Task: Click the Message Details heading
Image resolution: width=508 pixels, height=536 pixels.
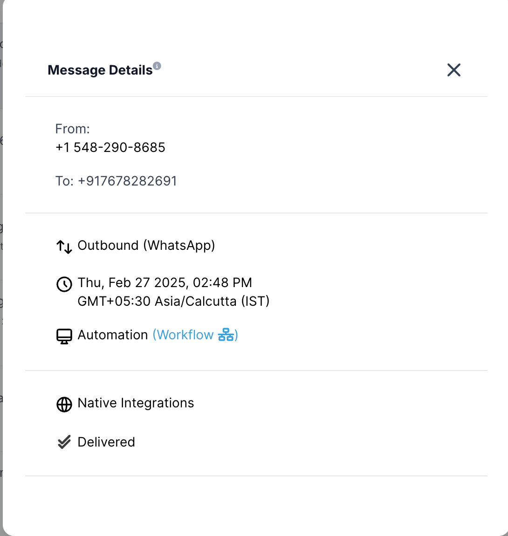Action: (x=100, y=70)
